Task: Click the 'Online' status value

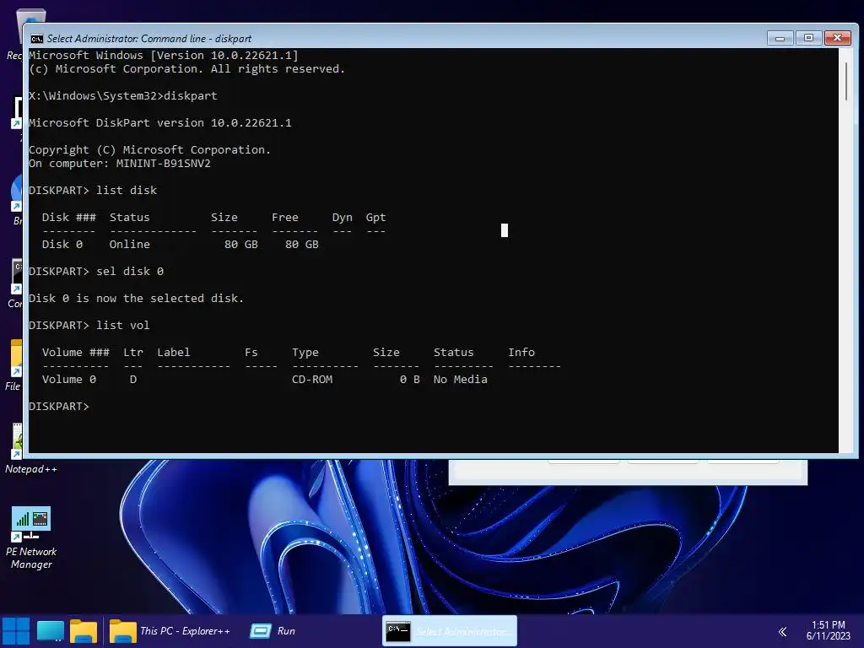Action: [129, 244]
